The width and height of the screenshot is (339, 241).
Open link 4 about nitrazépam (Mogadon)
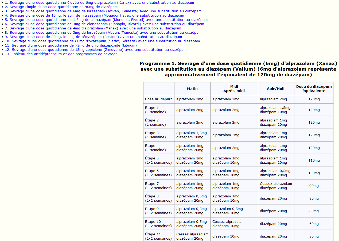click(x=94, y=16)
